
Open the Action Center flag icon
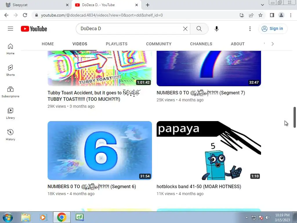coord(261,217)
